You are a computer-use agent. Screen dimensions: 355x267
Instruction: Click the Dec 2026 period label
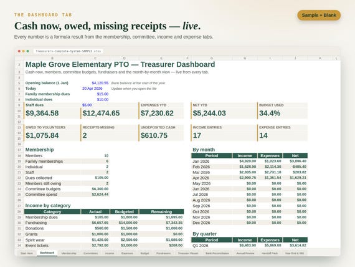pos(201,223)
